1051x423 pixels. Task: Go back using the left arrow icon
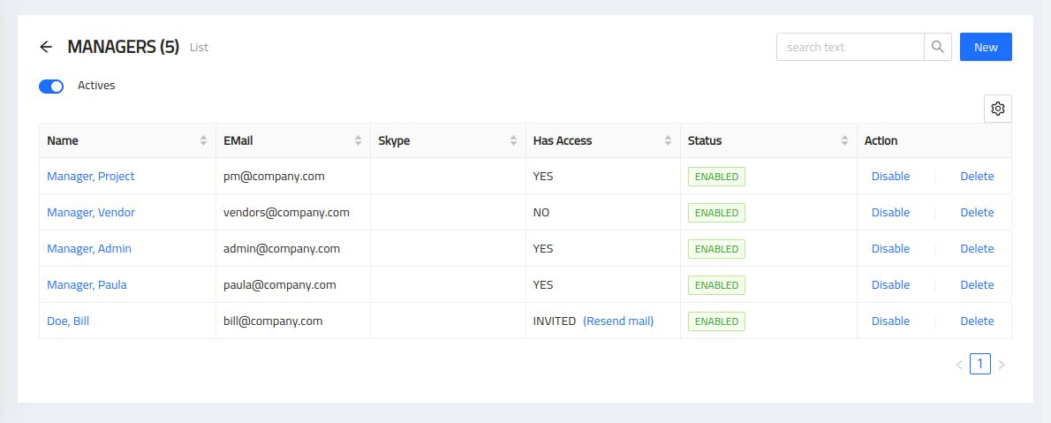[46, 47]
